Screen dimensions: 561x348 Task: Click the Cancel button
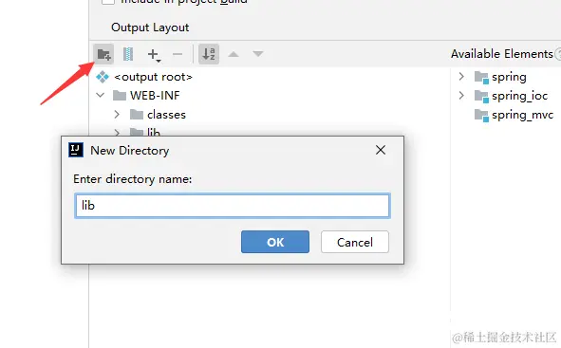coord(355,242)
